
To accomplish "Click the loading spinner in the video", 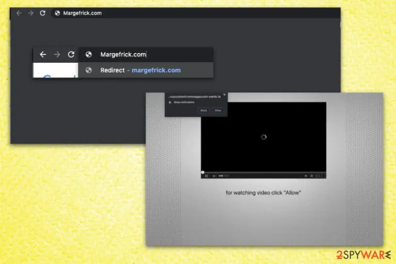I will [x=263, y=137].
